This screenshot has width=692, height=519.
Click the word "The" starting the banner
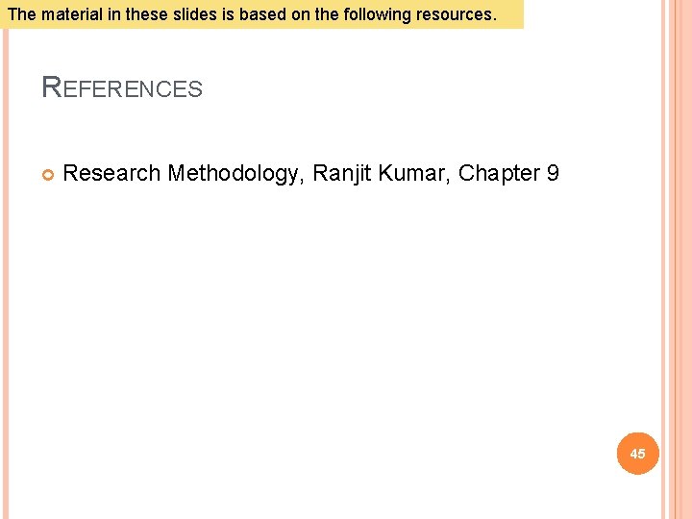[x=20, y=14]
